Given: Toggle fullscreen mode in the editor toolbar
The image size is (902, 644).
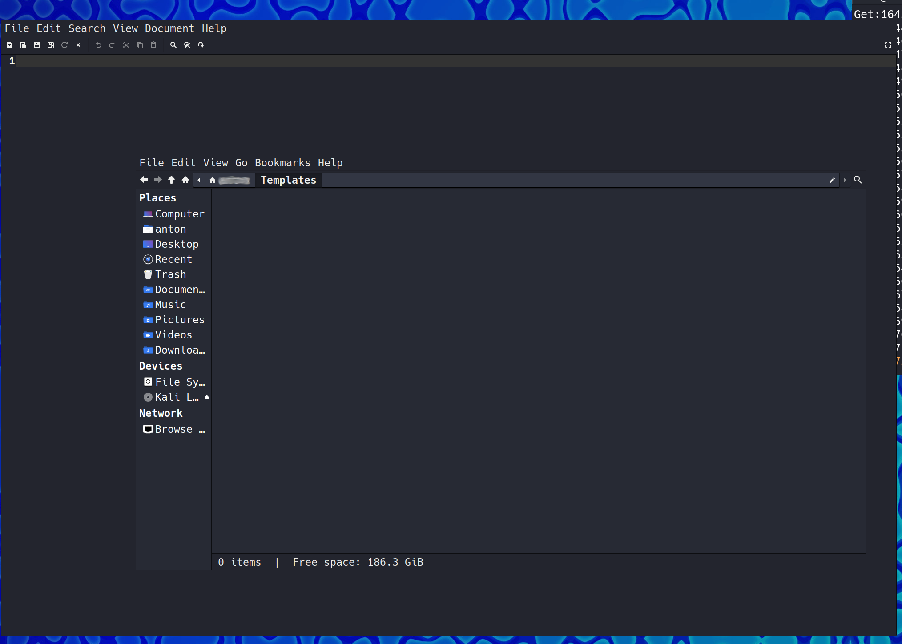Looking at the screenshot, I should tap(888, 45).
